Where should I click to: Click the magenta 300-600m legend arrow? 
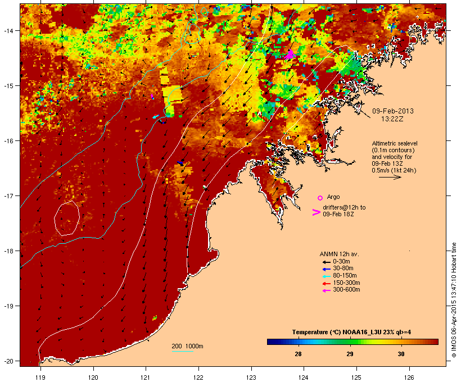(326, 290)
